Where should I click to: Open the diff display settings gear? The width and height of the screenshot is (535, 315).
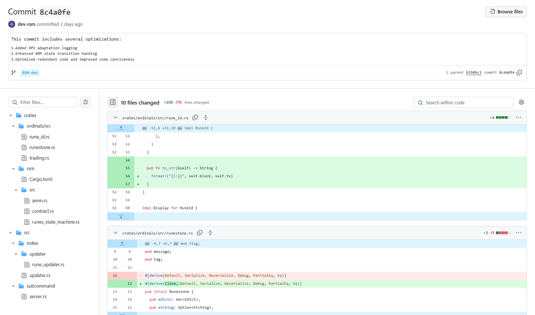click(x=521, y=102)
